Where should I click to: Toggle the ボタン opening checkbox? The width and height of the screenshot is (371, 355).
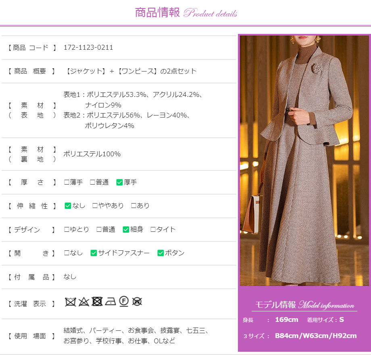pyautogui.click(x=160, y=253)
